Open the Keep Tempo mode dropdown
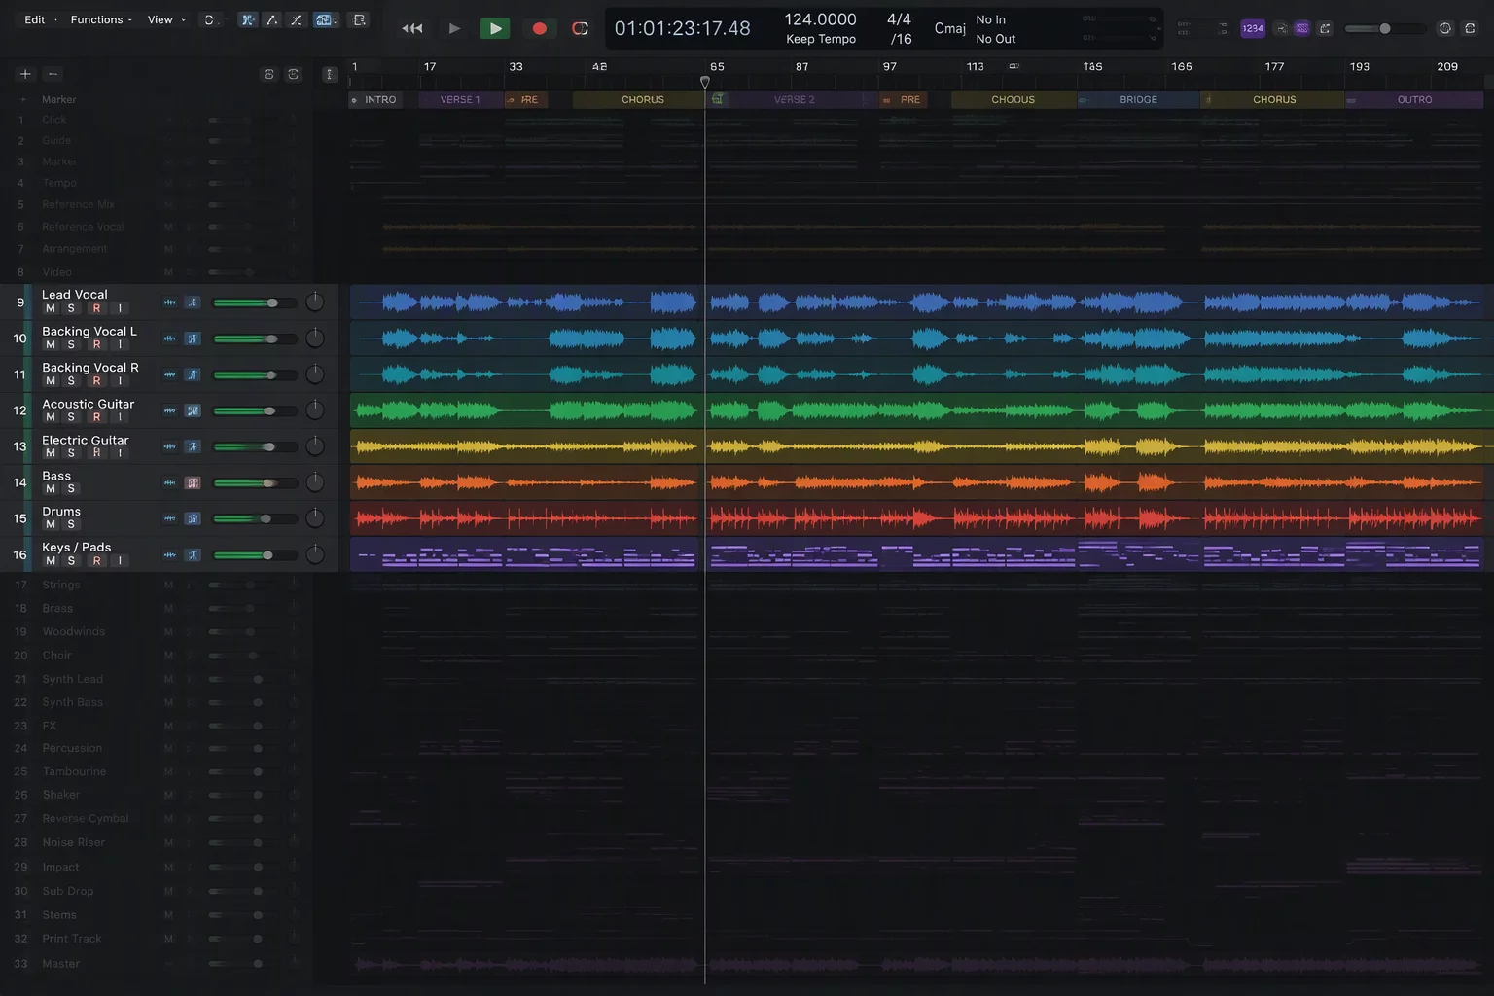Viewport: 1494px width, 996px height. click(x=821, y=39)
